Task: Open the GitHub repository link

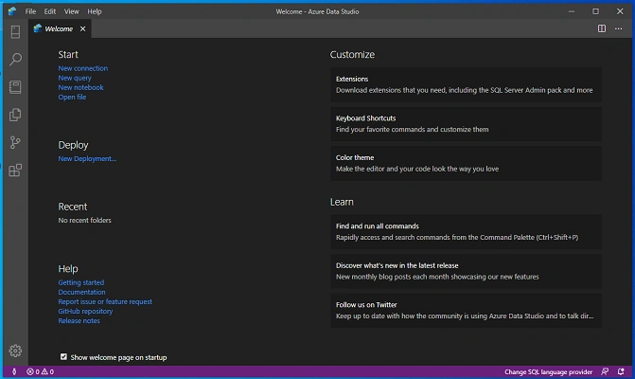Action: (x=85, y=311)
